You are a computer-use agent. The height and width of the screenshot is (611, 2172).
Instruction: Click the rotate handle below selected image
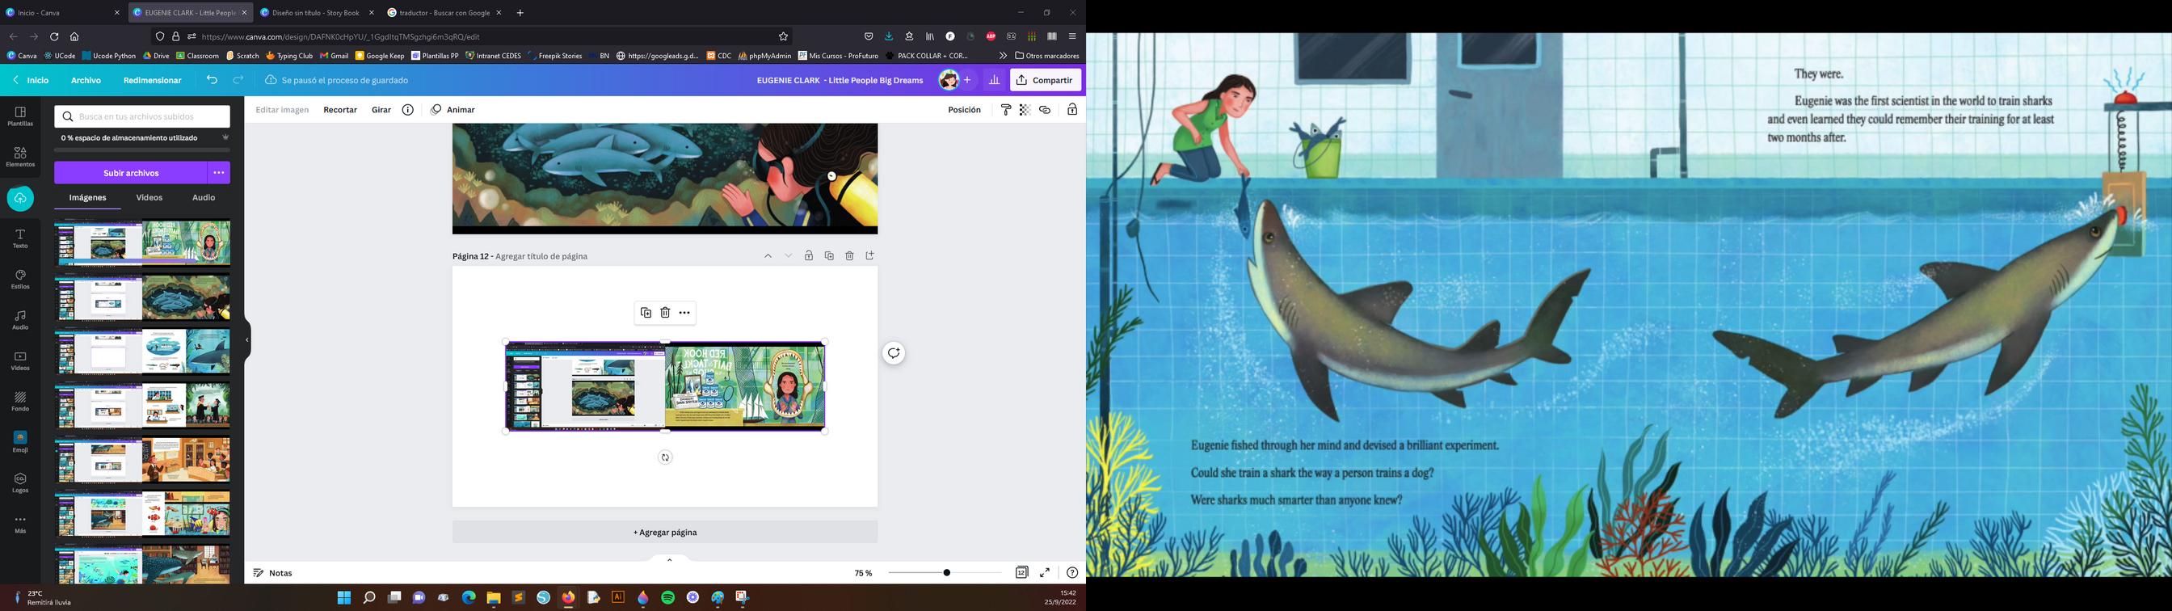click(665, 457)
